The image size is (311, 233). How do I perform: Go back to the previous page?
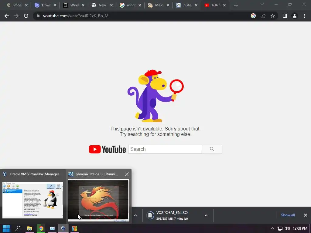coord(7,16)
